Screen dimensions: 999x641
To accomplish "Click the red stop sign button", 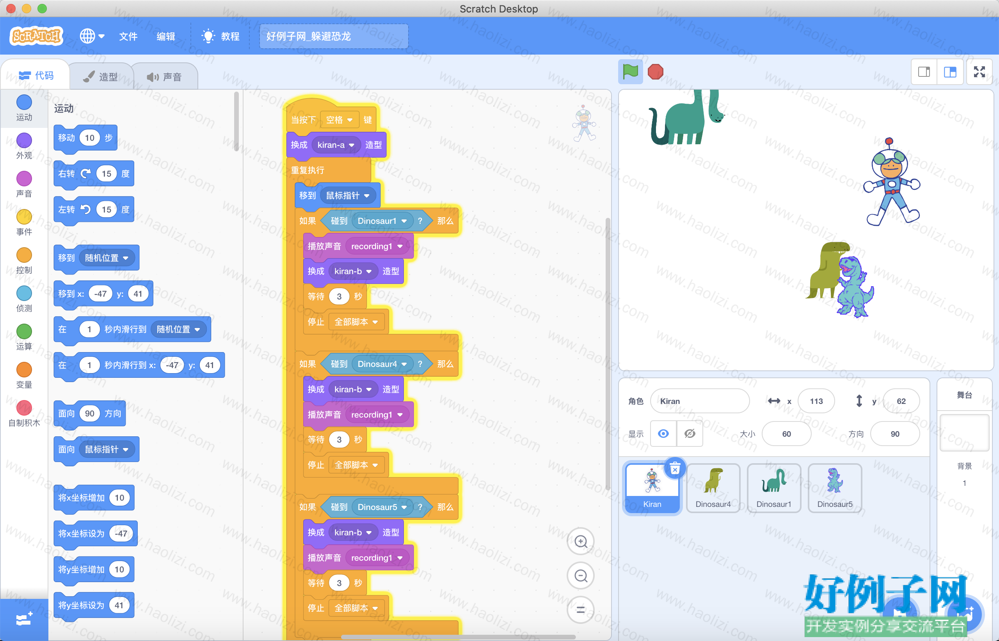I will 655,72.
